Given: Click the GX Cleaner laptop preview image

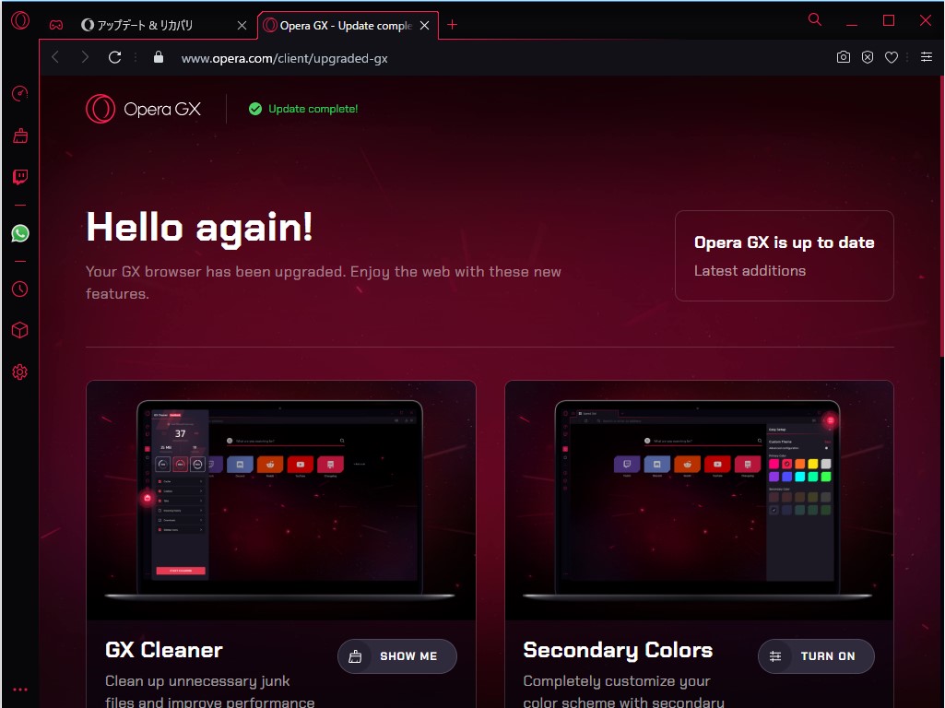Looking at the screenshot, I should tap(280, 500).
